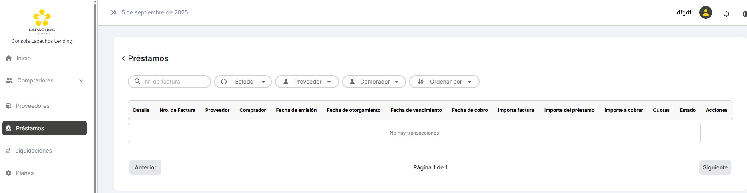Screen dimensions: 747x193
Task: Open Liquidaciones menu item
Action: [34, 151]
